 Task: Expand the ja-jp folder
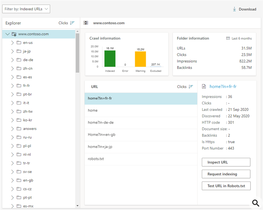pos(12,51)
